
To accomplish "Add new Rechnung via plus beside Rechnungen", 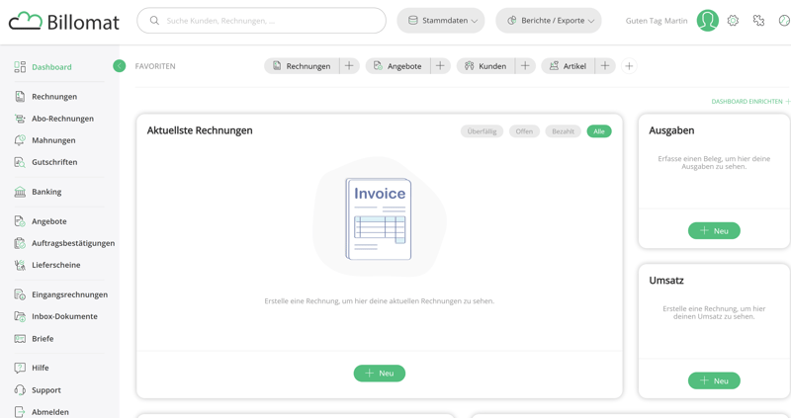I will coord(349,66).
